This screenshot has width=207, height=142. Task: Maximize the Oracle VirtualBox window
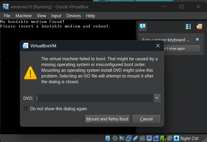coord(181,7)
